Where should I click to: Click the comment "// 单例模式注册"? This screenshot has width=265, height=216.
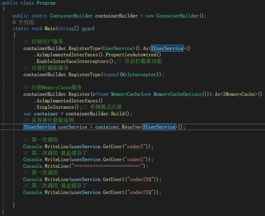tap(102, 107)
